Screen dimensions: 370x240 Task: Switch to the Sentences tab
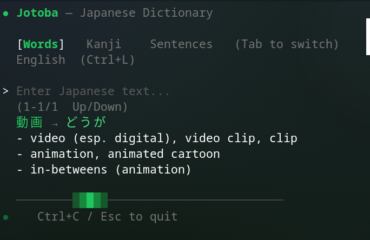click(181, 44)
